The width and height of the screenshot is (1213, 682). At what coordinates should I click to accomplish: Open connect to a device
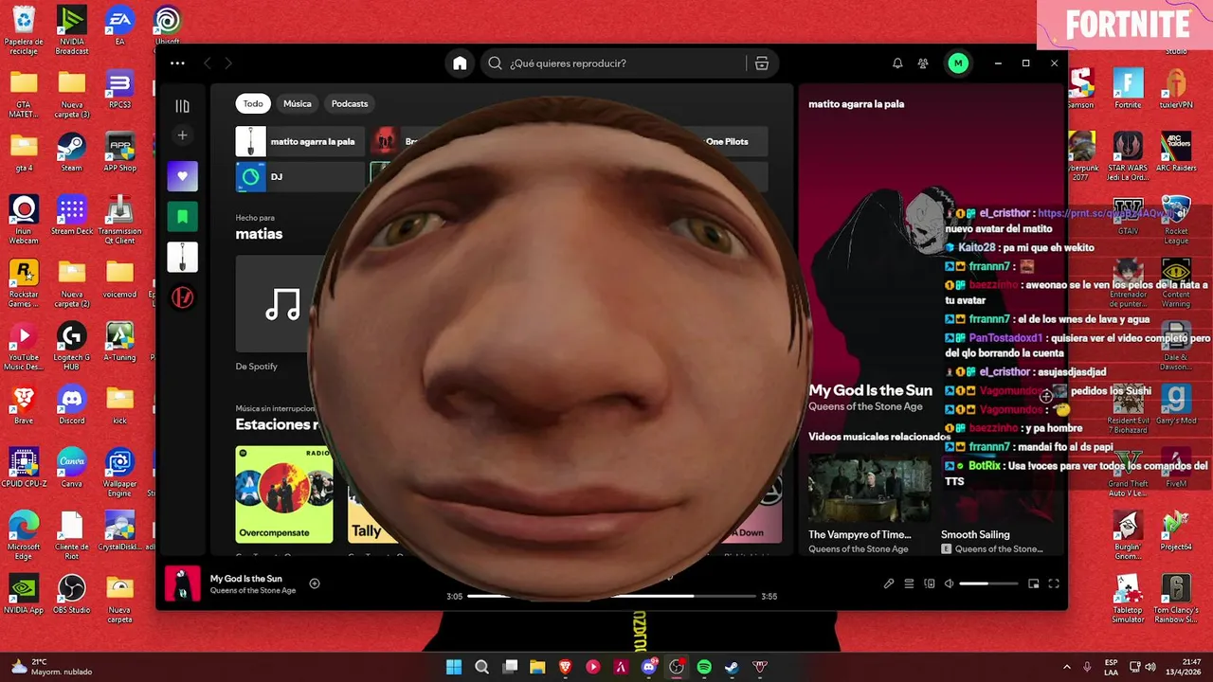point(930,583)
